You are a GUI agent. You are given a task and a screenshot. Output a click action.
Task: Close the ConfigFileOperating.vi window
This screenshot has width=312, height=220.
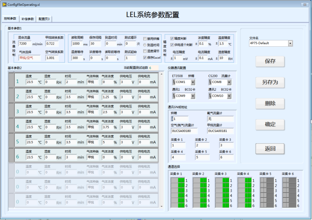point(305,4)
